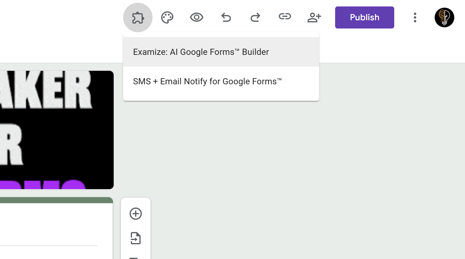Open the Customize Theme palette icon

point(167,17)
